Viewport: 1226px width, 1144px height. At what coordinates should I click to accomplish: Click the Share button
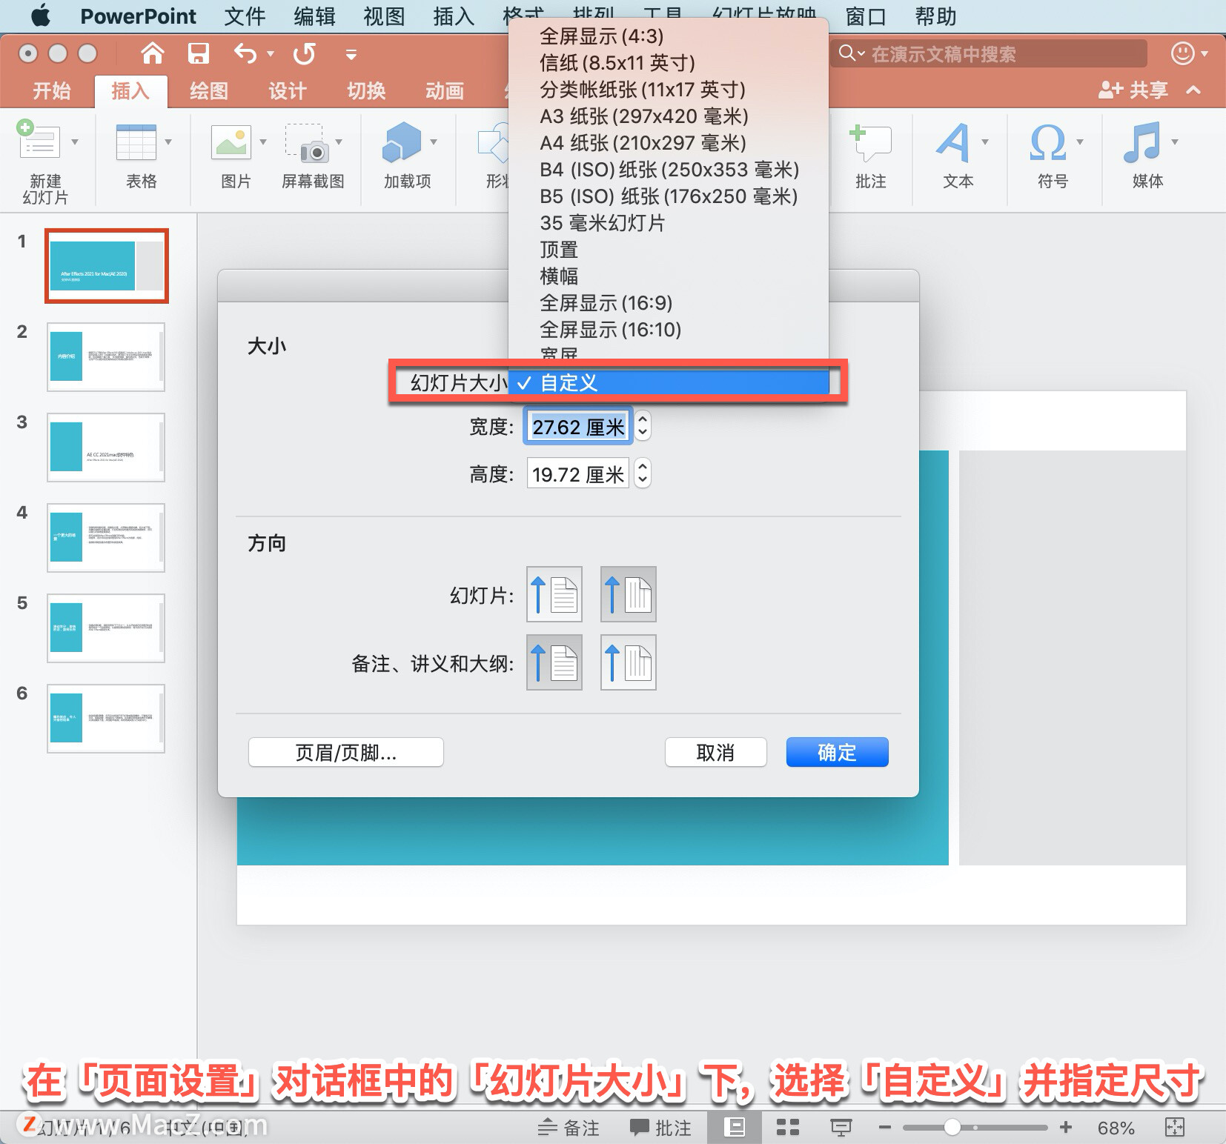pos(1133,90)
